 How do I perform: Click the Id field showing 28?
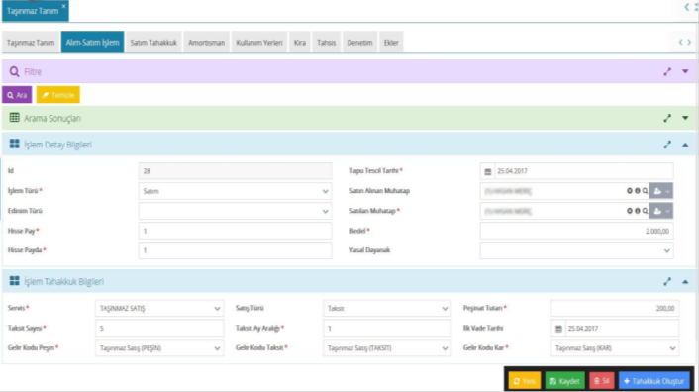click(x=235, y=171)
